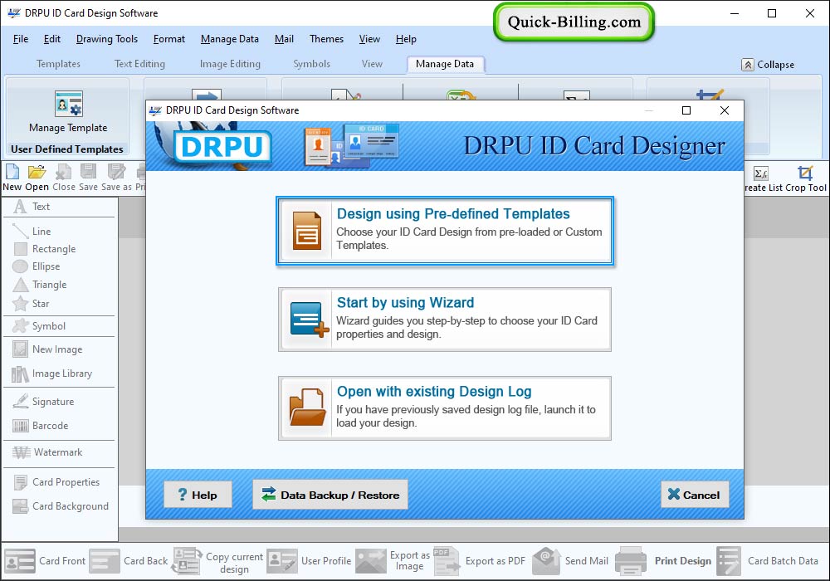Screen dimensions: 830x581
Task: Switch to the Symbols ribbon tab
Action: click(x=312, y=64)
